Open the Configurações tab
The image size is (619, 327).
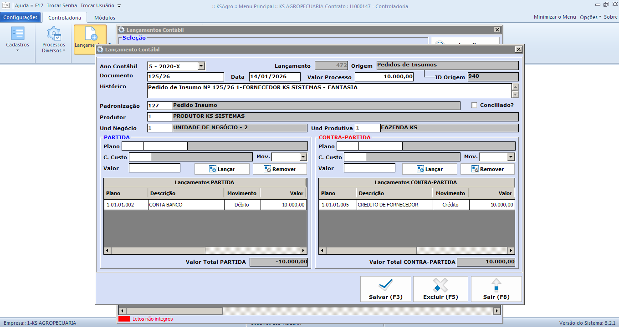[20, 17]
